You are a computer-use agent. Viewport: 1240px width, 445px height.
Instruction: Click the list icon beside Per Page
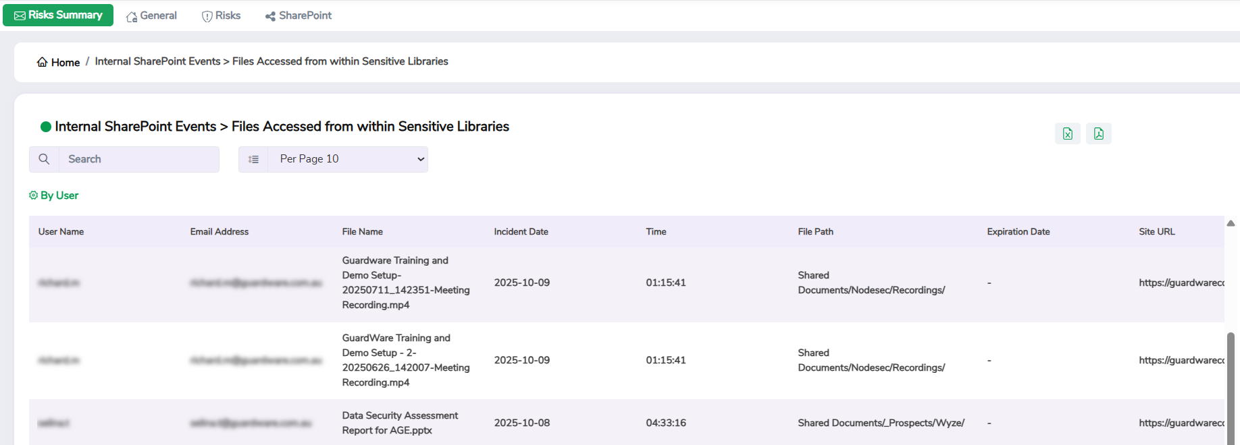click(x=253, y=159)
